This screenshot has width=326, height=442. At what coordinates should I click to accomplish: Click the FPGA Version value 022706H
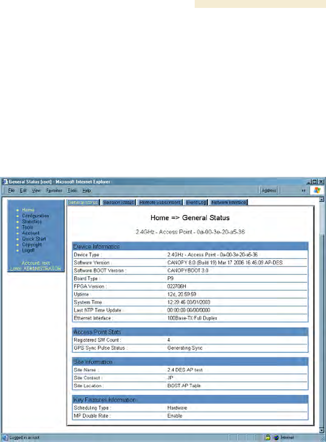point(177,286)
